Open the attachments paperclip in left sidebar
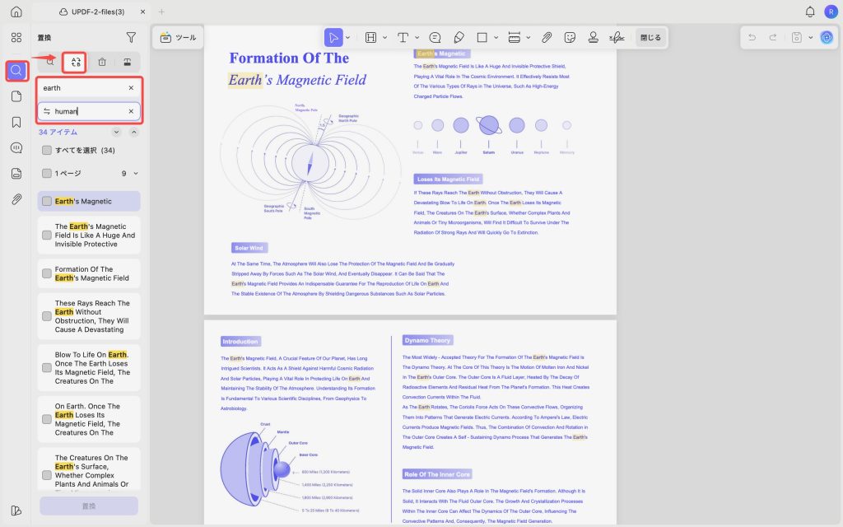843x527 pixels. tap(16, 199)
